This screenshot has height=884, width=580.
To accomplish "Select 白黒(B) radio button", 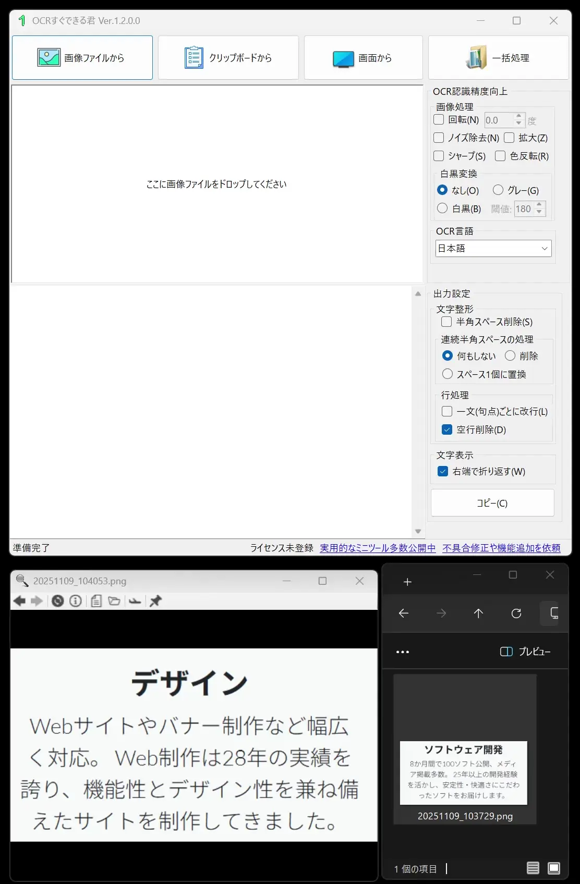I will click(442, 208).
